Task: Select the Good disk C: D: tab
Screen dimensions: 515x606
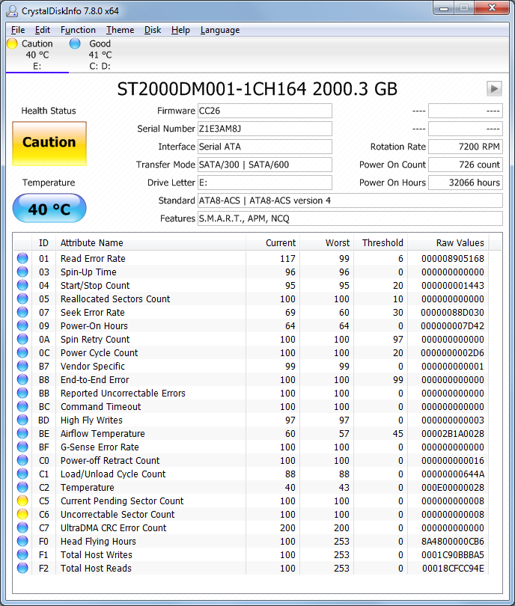Action: click(x=100, y=55)
